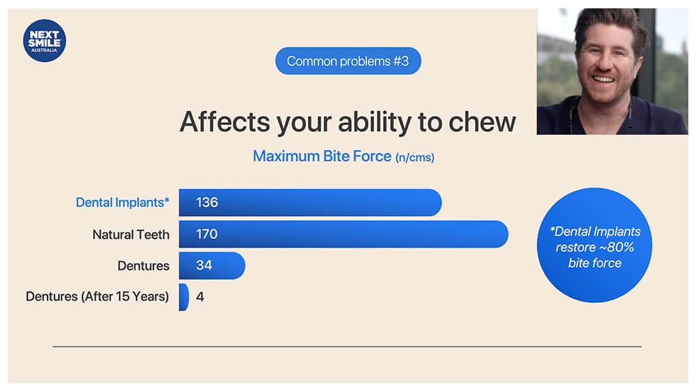Select the Dental Implants* label
Viewport: 696px width, 391px height.
pos(122,203)
